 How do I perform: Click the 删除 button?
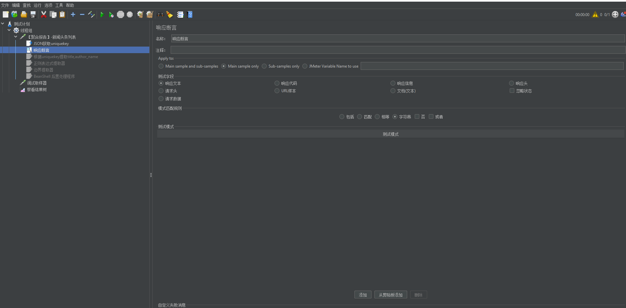pyautogui.click(x=418, y=295)
